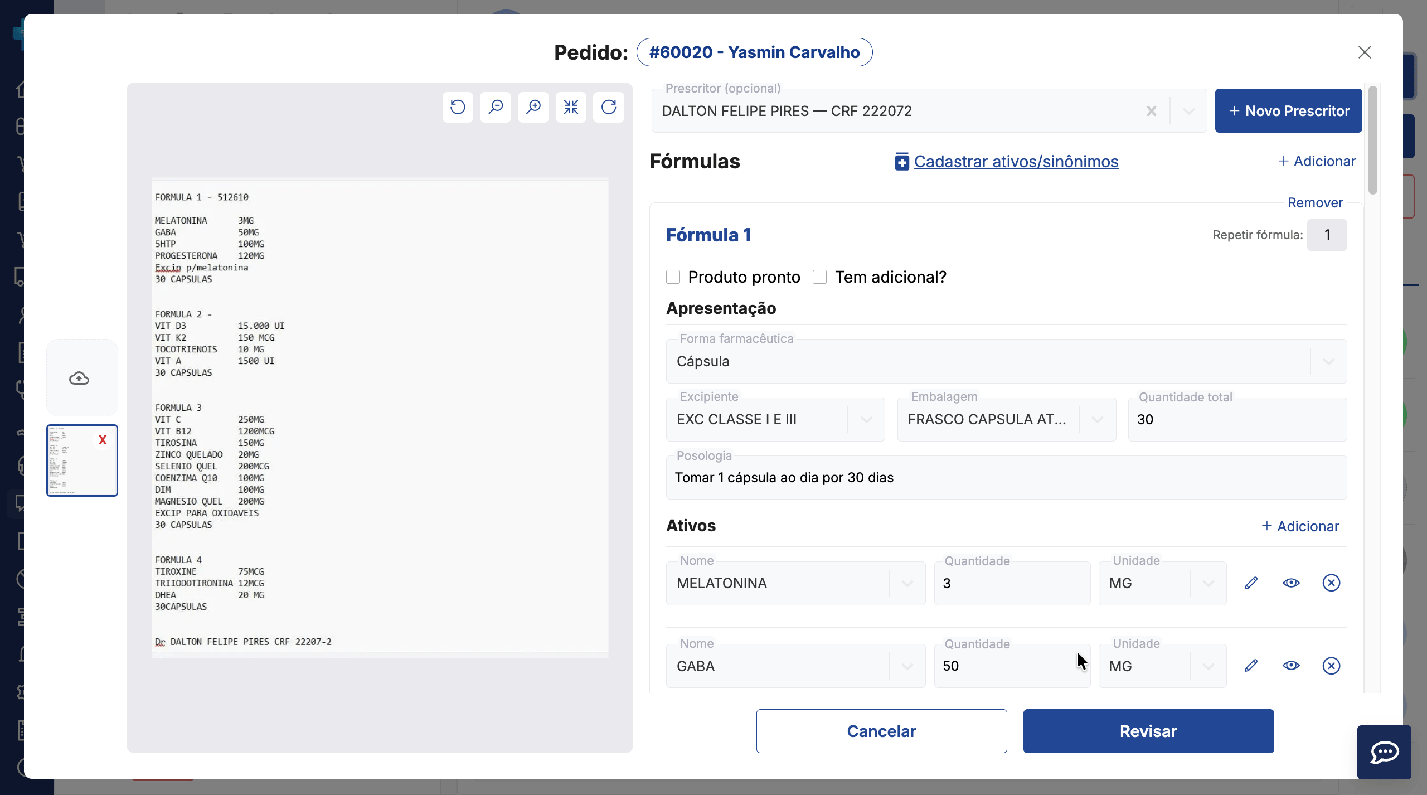Edit the Quantidade total field
This screenshot has width=1427, height=795.
pos(1237,419)
